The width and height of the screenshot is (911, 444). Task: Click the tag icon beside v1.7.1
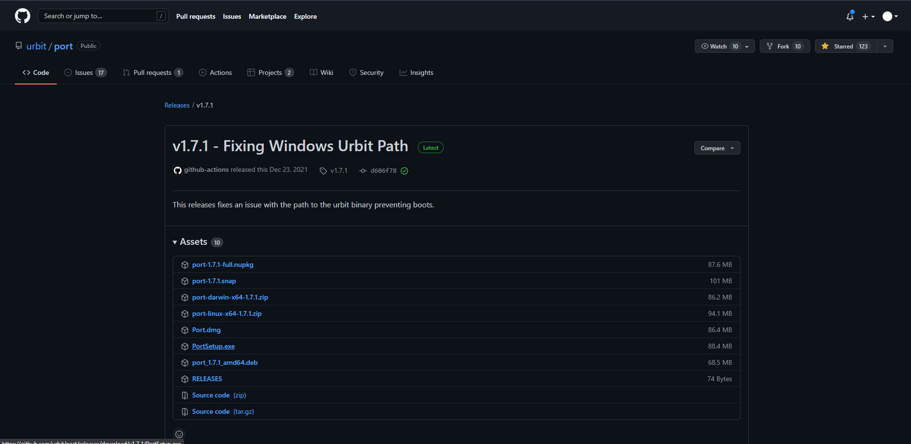pos(323,171)
